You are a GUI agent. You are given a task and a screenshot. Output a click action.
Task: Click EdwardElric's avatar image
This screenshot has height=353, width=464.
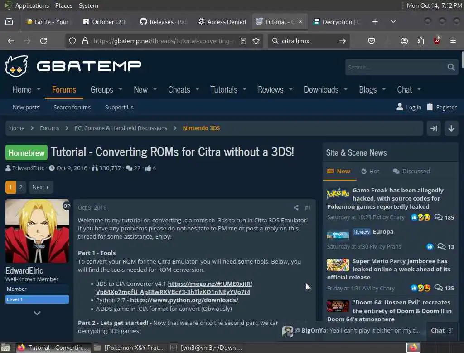37,231
